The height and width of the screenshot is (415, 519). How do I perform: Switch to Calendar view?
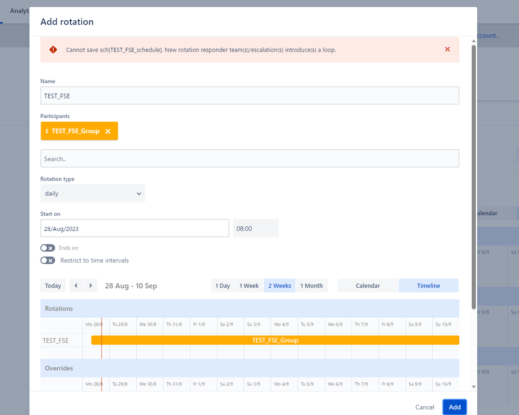[x=368, y=286]
